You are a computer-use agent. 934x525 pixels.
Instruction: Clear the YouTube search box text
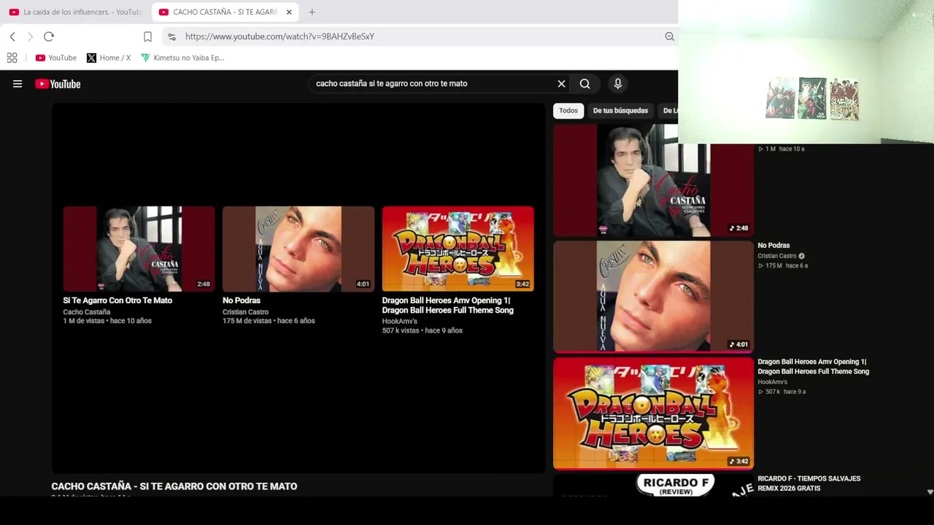(561, 84)
